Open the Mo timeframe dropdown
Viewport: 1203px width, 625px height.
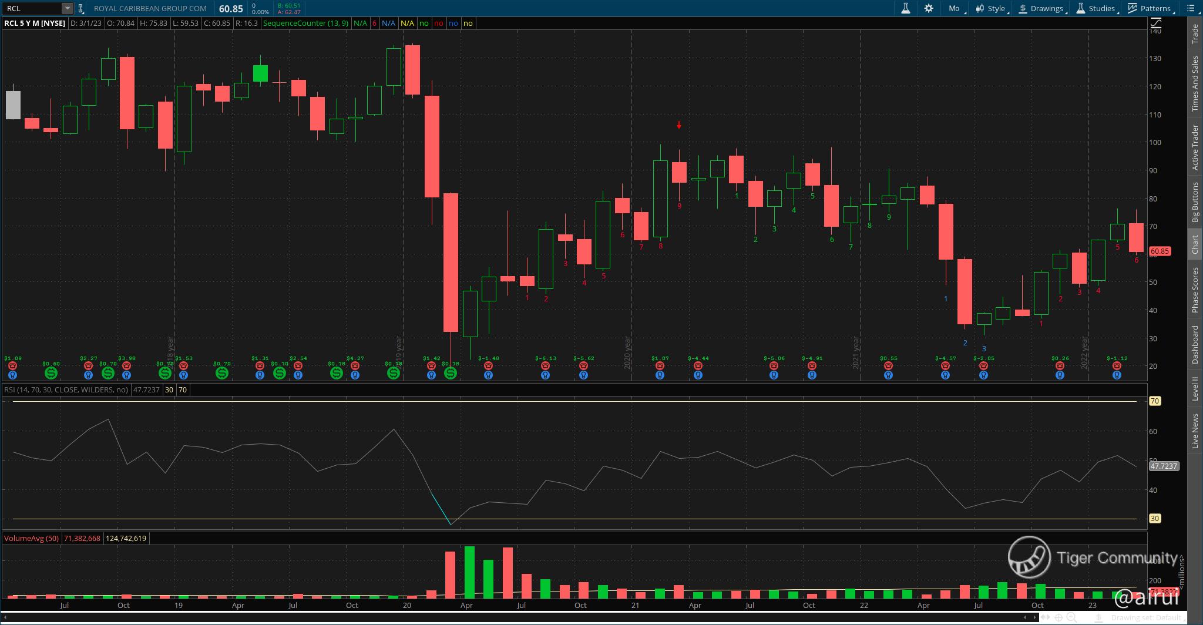956,8
